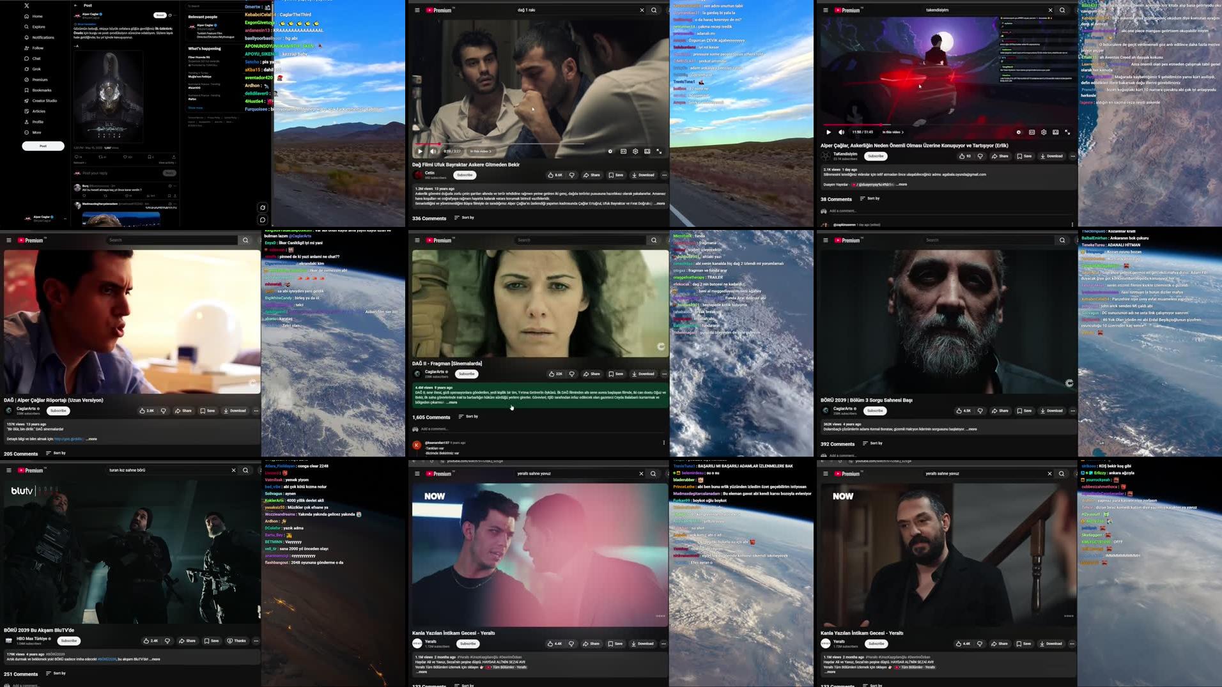Open Explore in the X sidebar
Image resolution: width=1222 pixels, height=687 pixels.
[35, 27]
